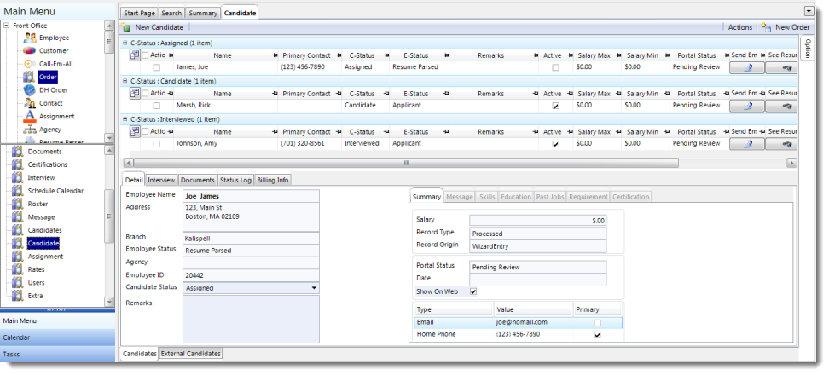Select the Call-Em-All icon
This screenshot has width=829, height=375.
29,64
